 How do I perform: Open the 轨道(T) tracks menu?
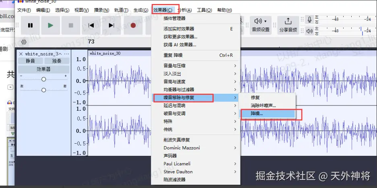pyautogui.click(x=121, y=10)
